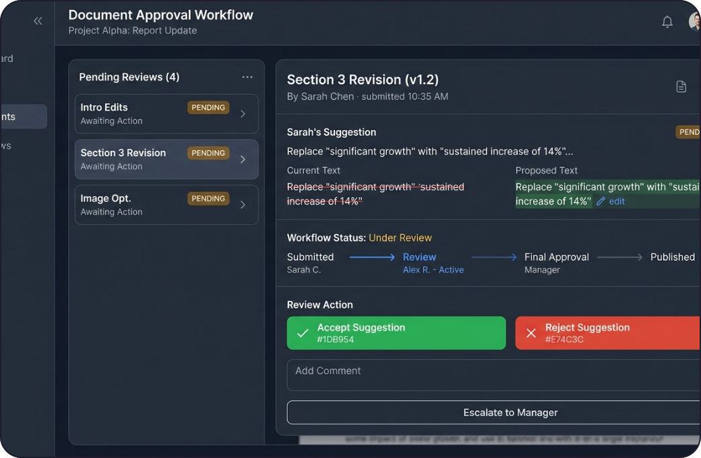
Task: Open notifications via the bell icon
Action: click(667, 21)
